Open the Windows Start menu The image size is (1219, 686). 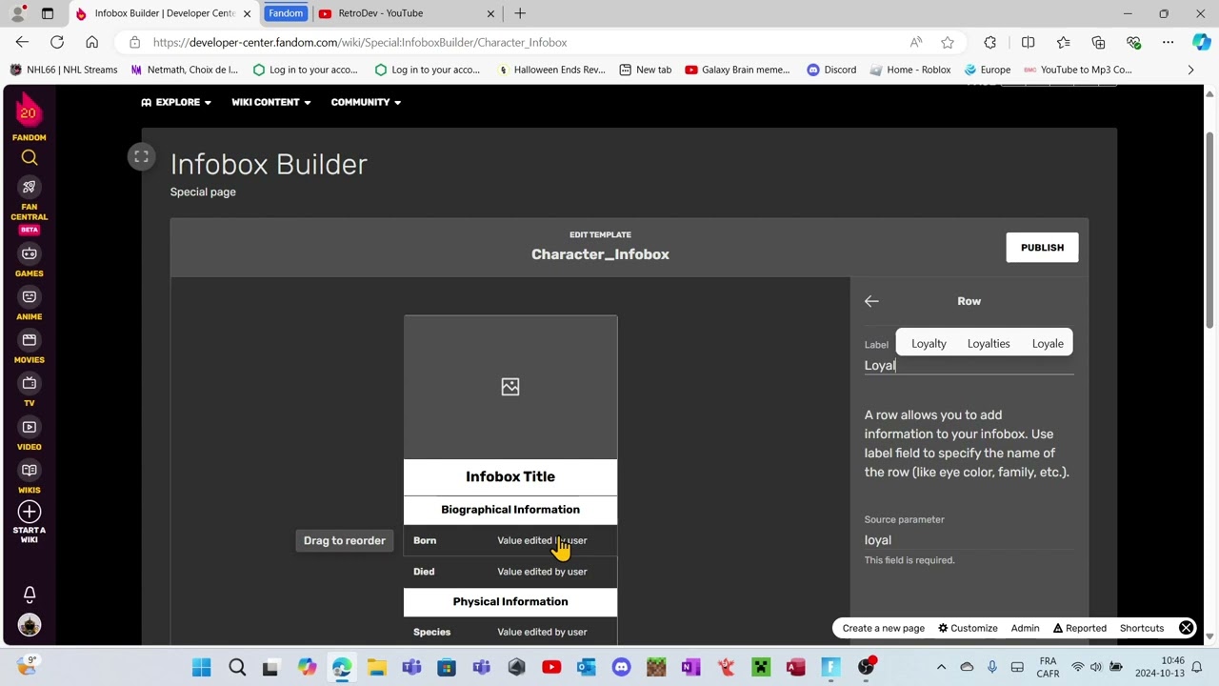point(202,668)
